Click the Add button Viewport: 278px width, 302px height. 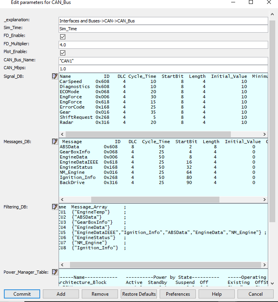61,294
